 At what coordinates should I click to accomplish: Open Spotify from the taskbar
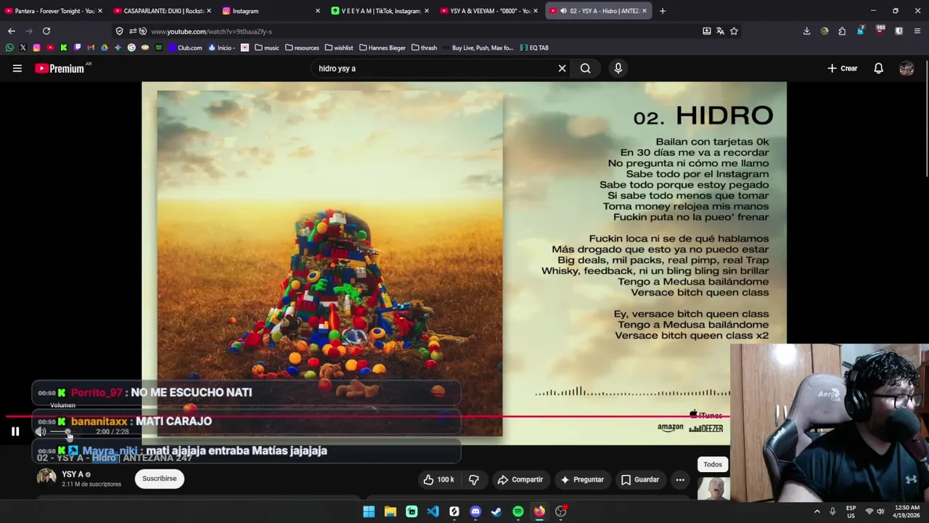point(518,511)
